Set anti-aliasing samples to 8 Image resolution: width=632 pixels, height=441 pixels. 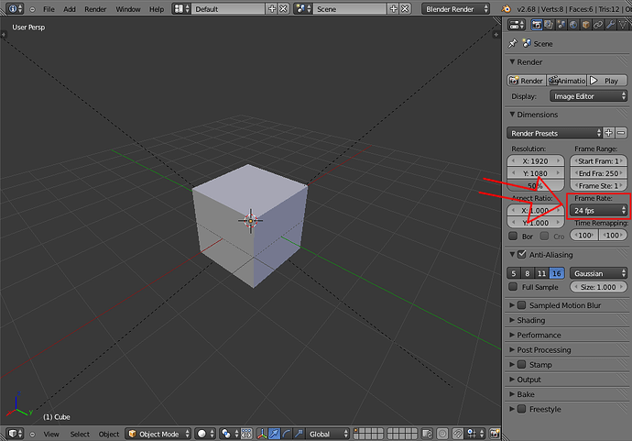coord(528,273)
